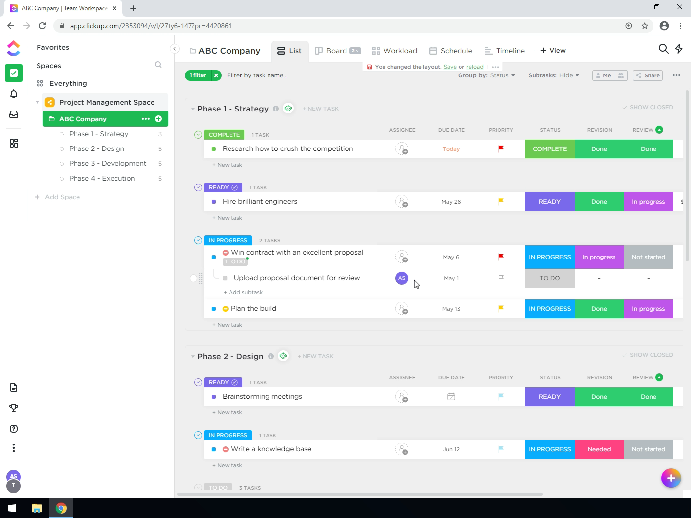Click the Save layout link
The height and width of the screenshot is (518, 691).
[x=450, y=67]
